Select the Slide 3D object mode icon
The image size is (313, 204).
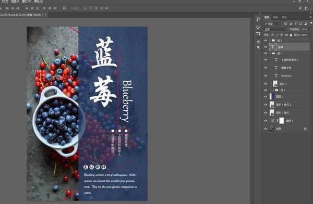tap(102, 8)
